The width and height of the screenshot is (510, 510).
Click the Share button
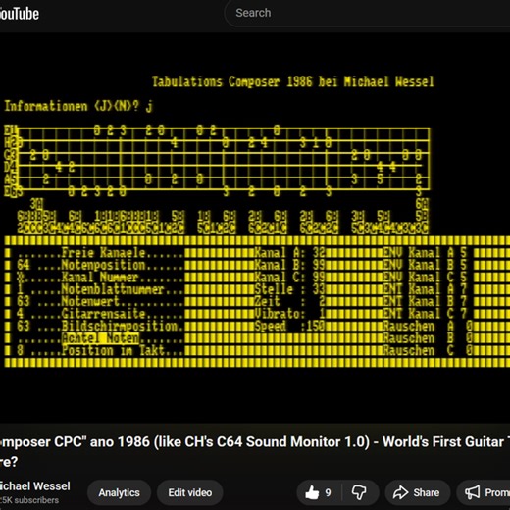coord(417,492)
